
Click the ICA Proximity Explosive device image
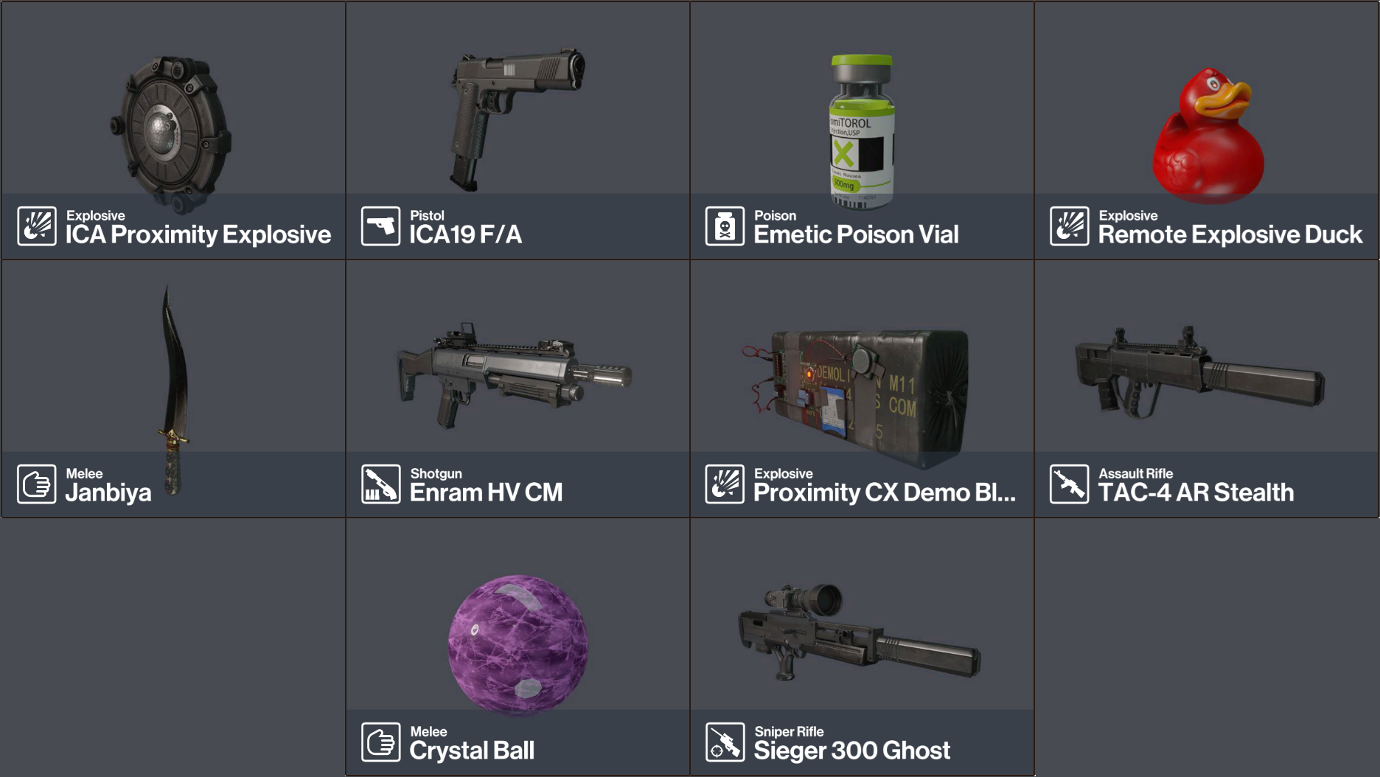[171, 133]
